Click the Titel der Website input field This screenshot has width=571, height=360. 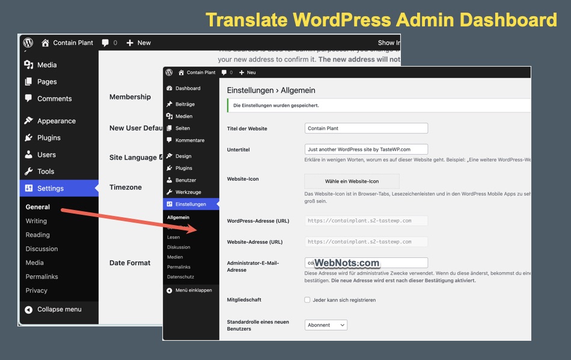point(366,128)
